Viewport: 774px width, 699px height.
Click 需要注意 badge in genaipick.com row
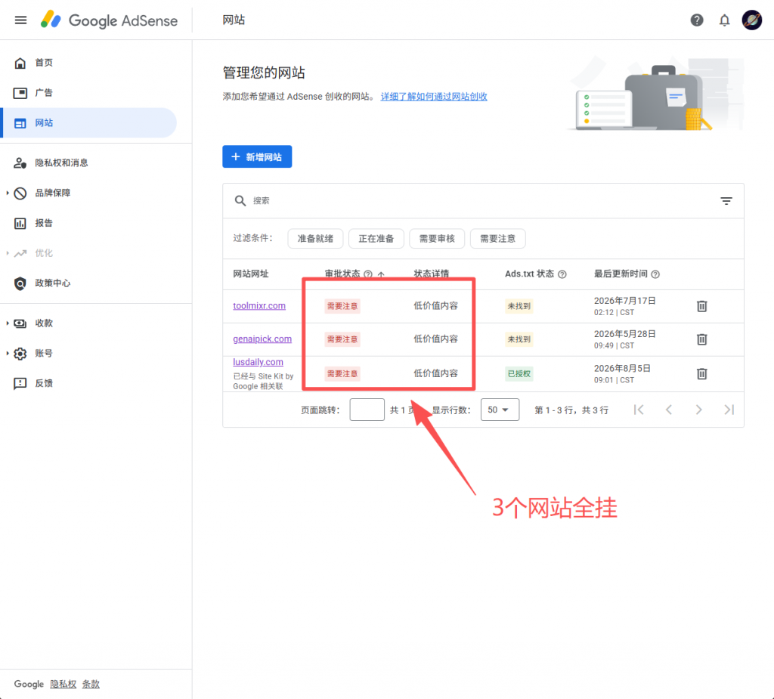point(342,339)
